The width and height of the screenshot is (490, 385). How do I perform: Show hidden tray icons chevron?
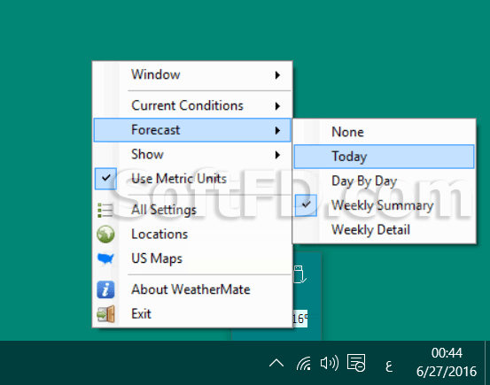coord(276,363)
